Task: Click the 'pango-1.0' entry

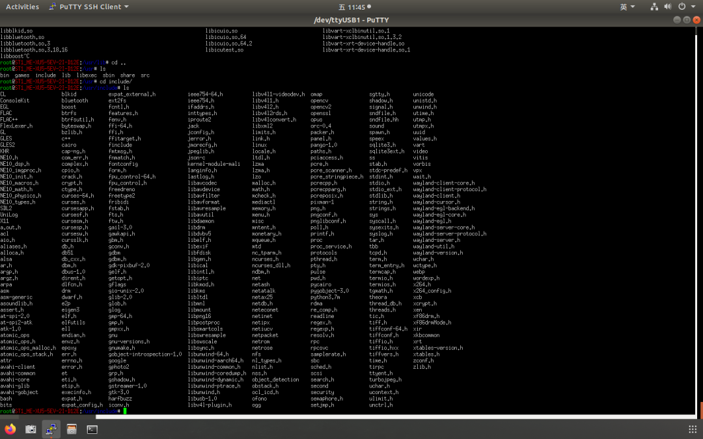Action: (x=324, y=144)
